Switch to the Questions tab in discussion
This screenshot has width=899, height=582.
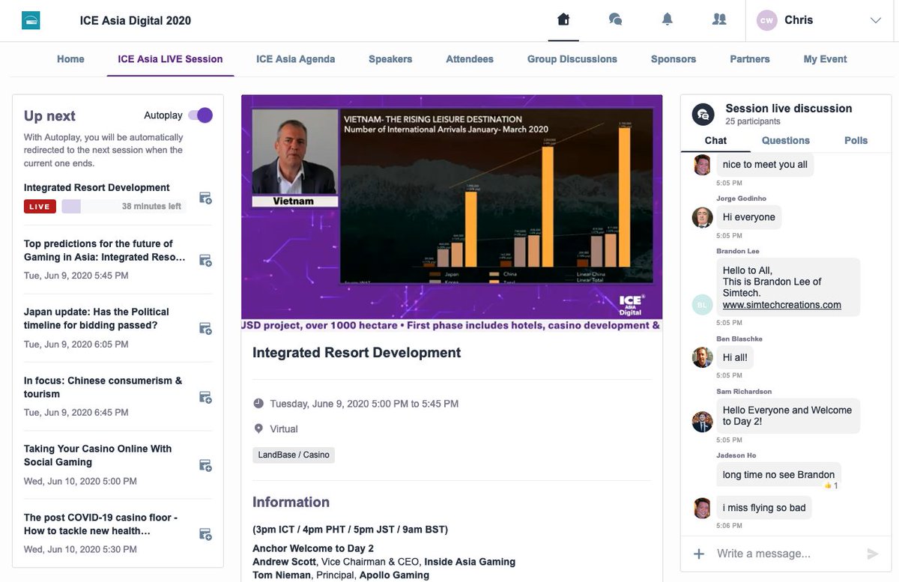click(786, 140)
